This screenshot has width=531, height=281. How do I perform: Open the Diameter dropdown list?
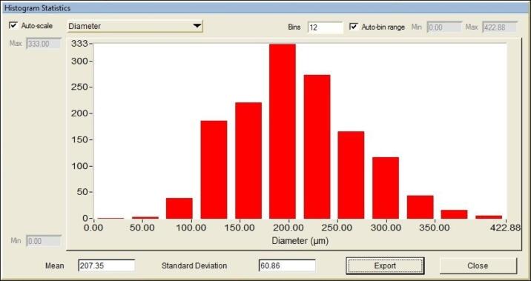click(x=135, y=26)
